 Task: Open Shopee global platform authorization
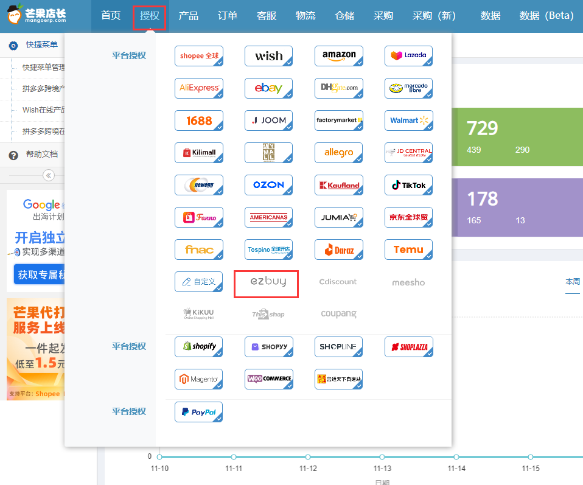198,56
